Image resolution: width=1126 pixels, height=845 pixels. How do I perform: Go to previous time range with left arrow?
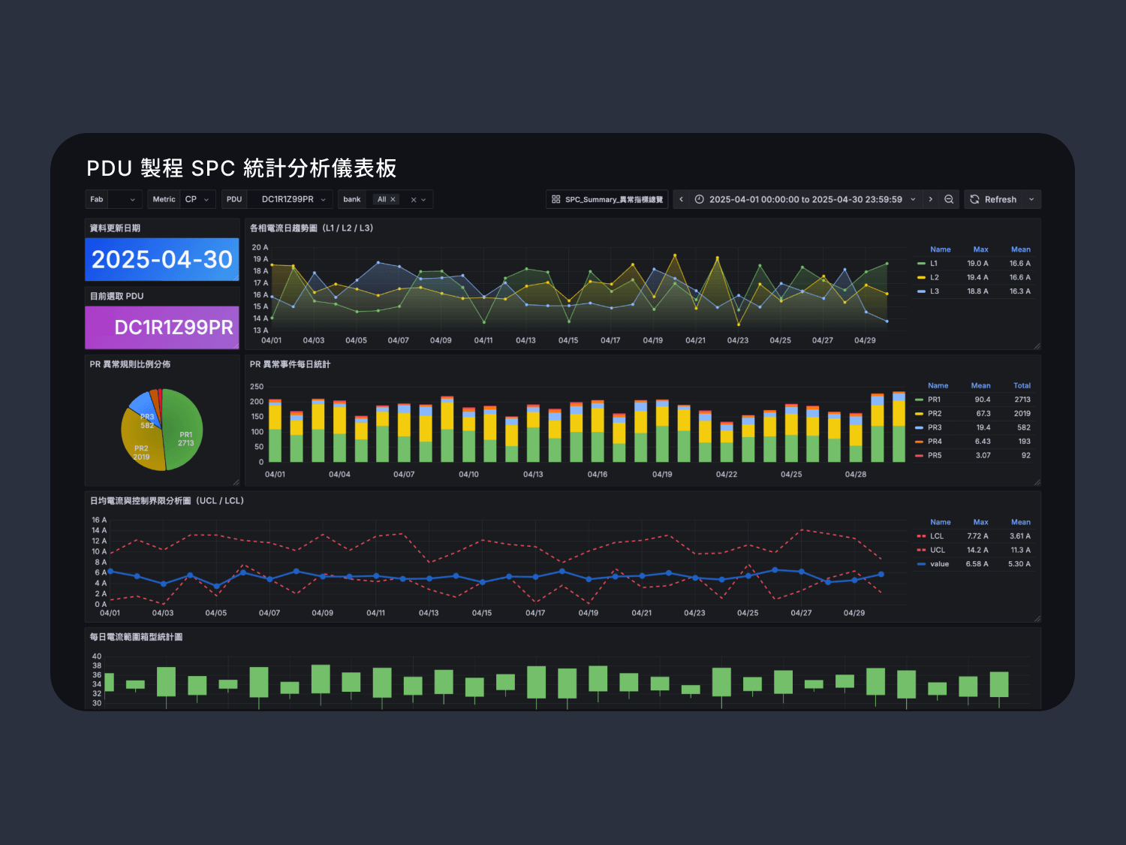click(x=681, y=199)
